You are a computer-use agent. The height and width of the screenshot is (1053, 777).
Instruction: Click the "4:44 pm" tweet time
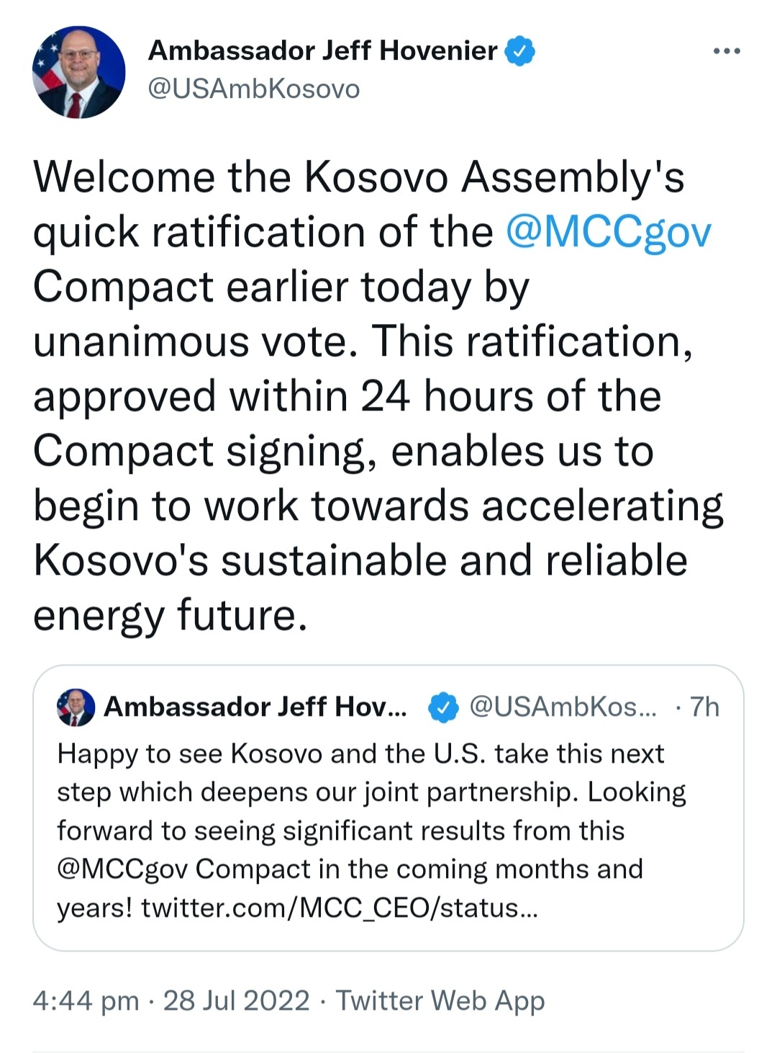(x=86, y=1000)
